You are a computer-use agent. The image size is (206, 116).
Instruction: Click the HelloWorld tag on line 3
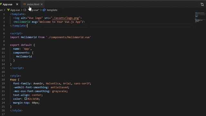coord(22,22)
